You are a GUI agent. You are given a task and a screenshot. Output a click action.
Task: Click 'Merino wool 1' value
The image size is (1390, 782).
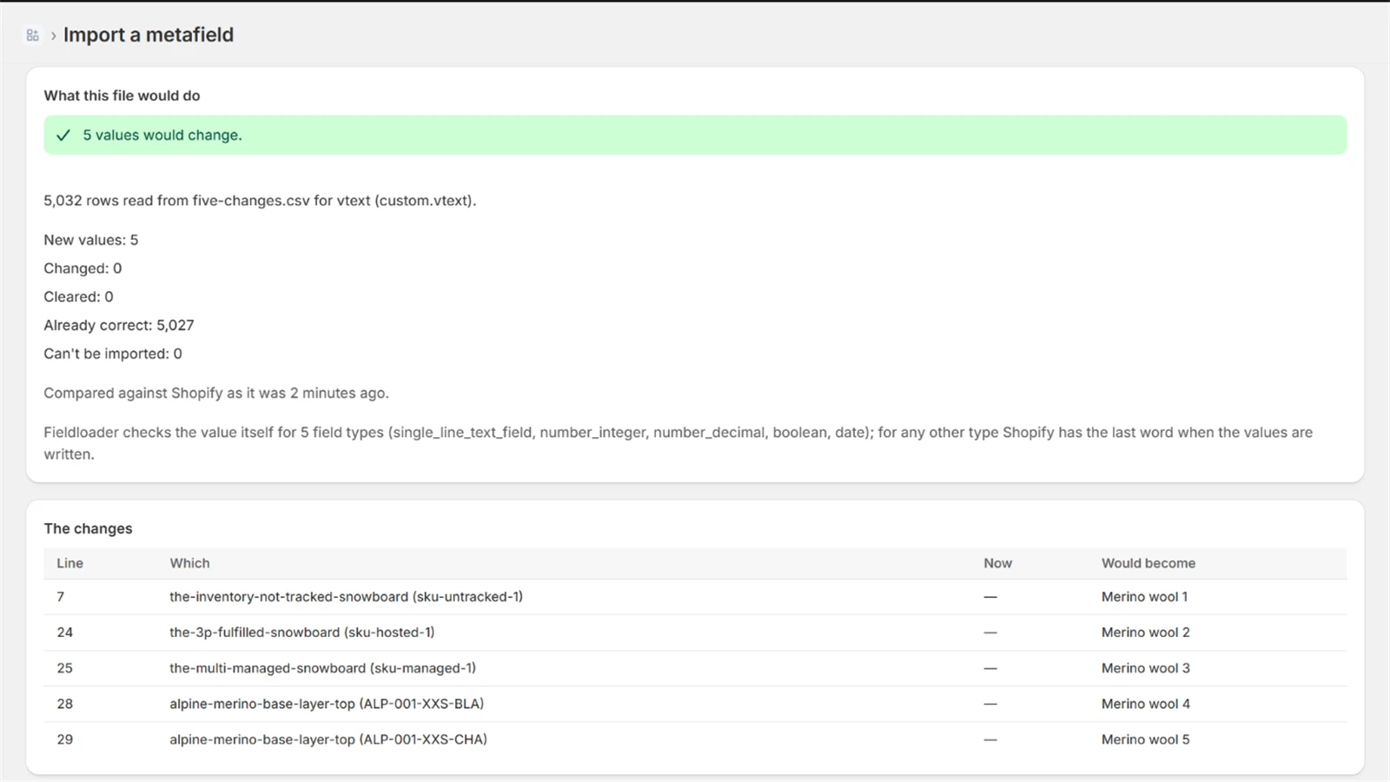coord(1144,597)
